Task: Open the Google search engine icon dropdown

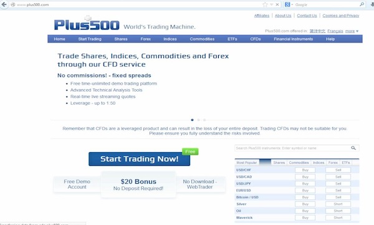Action: click(x=289, y=4)
